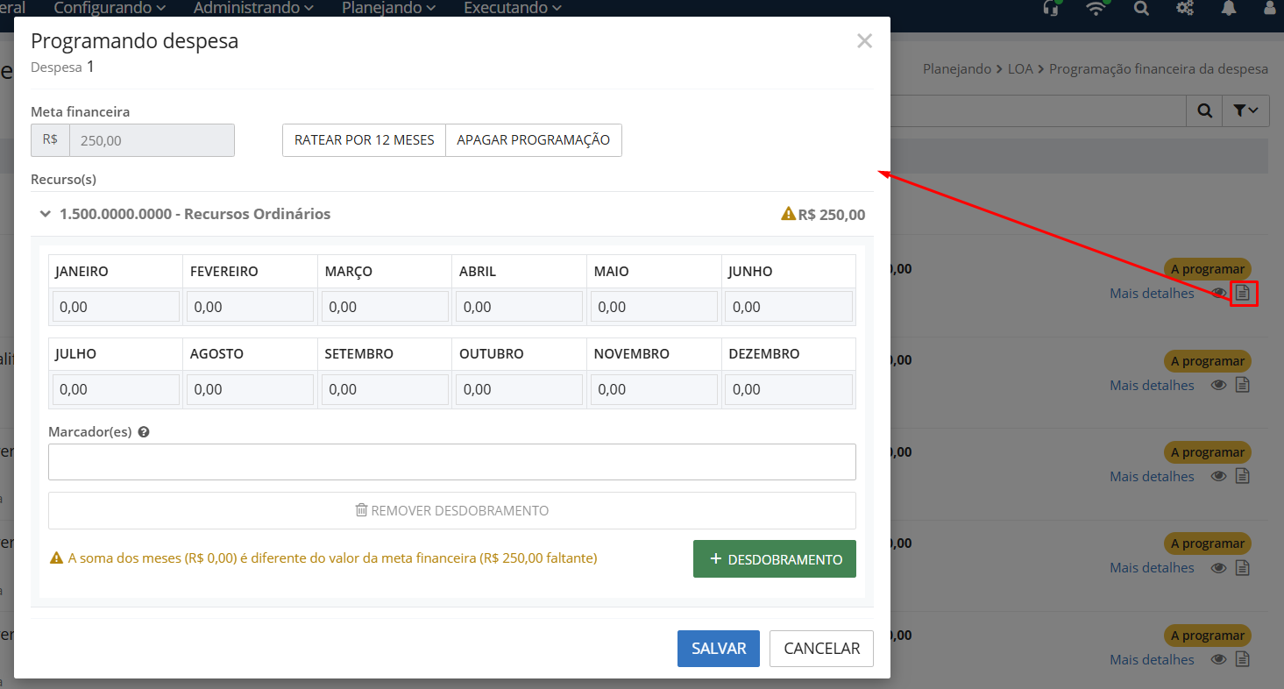Open Mais detalhes link in fourth row
The image size is (1284, 689).
point(1152,567)
